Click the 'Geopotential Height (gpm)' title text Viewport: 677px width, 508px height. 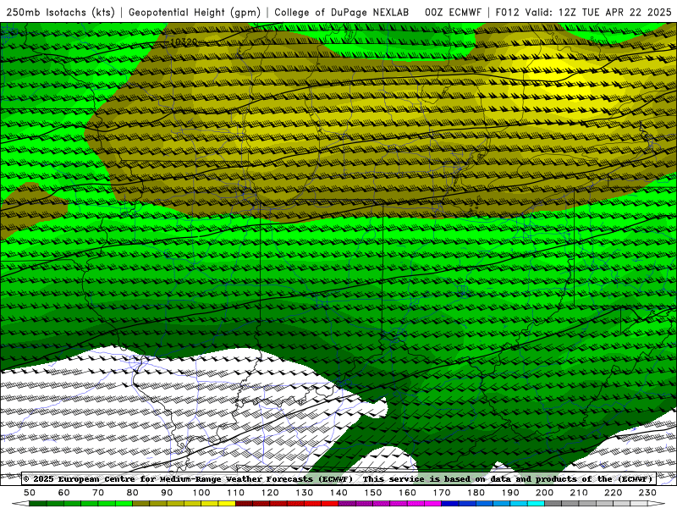(x=195, y=12)
